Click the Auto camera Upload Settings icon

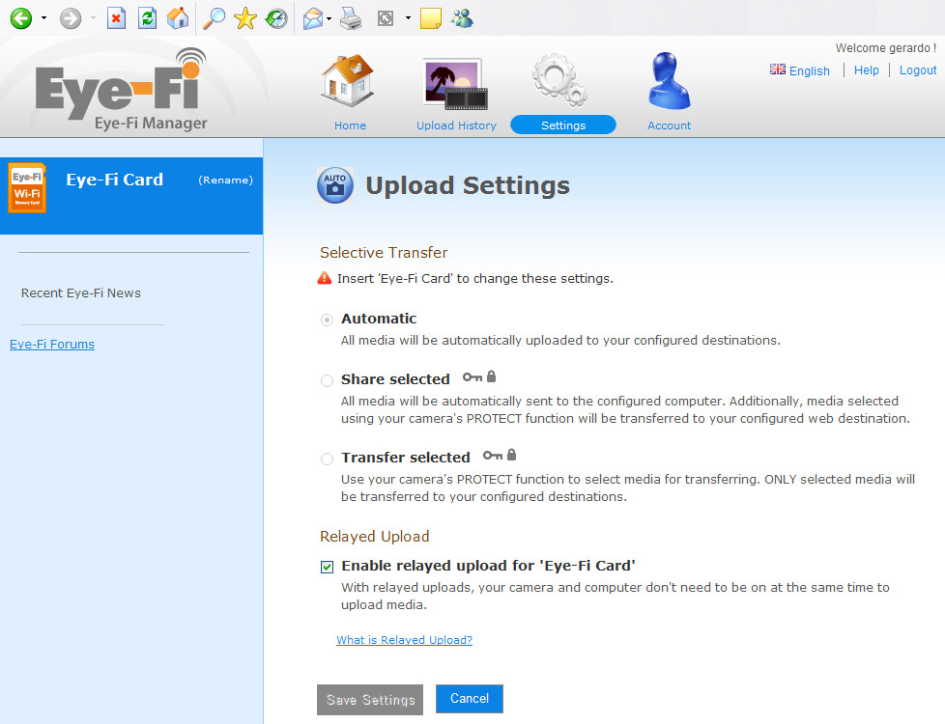click(335, 185)
